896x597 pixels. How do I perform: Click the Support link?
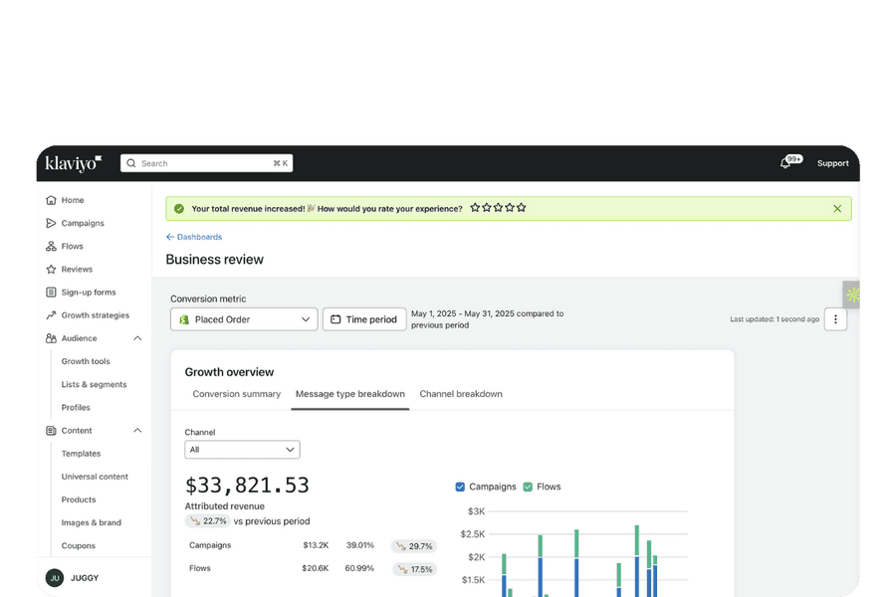click(x=832, y=163)
